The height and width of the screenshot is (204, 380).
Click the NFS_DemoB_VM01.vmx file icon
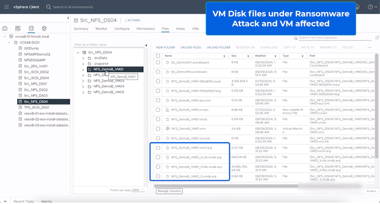(168, 129)
